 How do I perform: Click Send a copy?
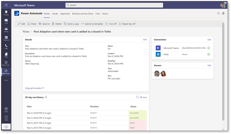click(71, 24)
